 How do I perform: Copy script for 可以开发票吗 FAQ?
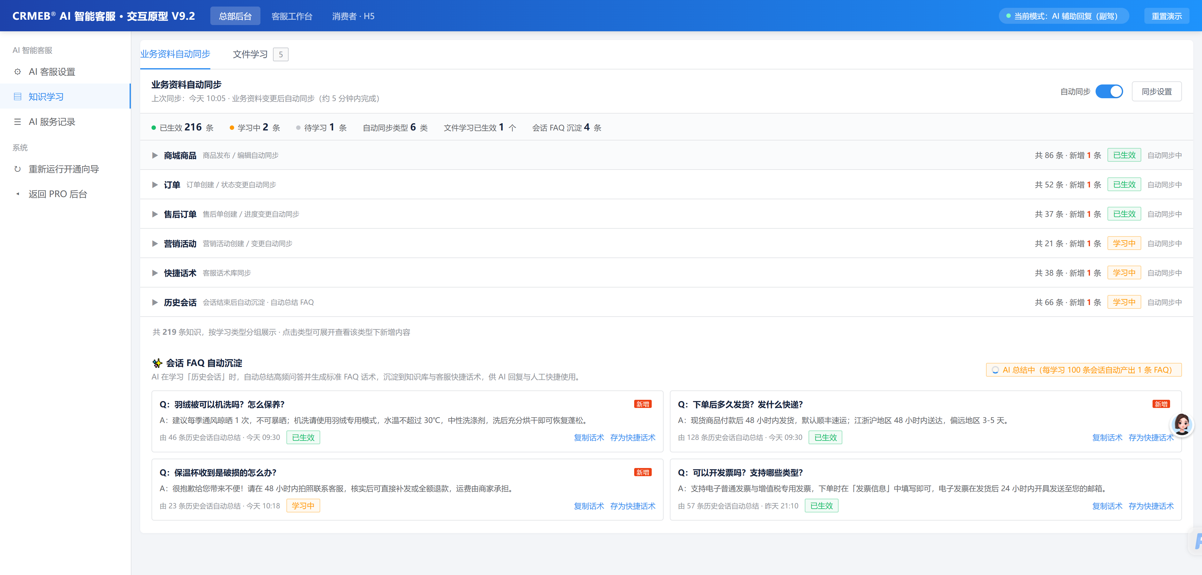1107,506
